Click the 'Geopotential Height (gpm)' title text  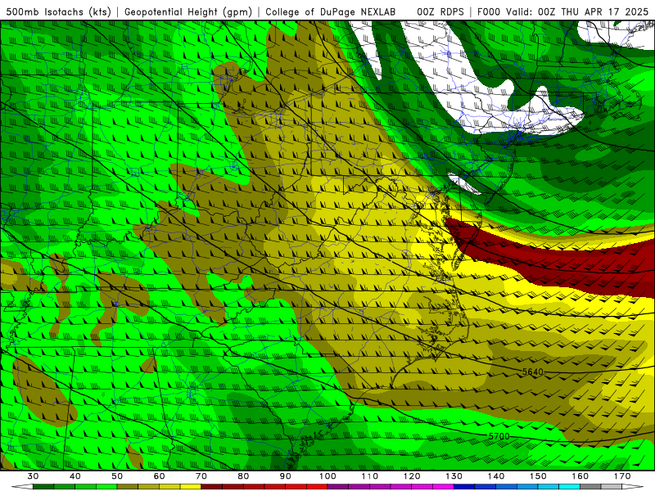(x=188, y=12)
